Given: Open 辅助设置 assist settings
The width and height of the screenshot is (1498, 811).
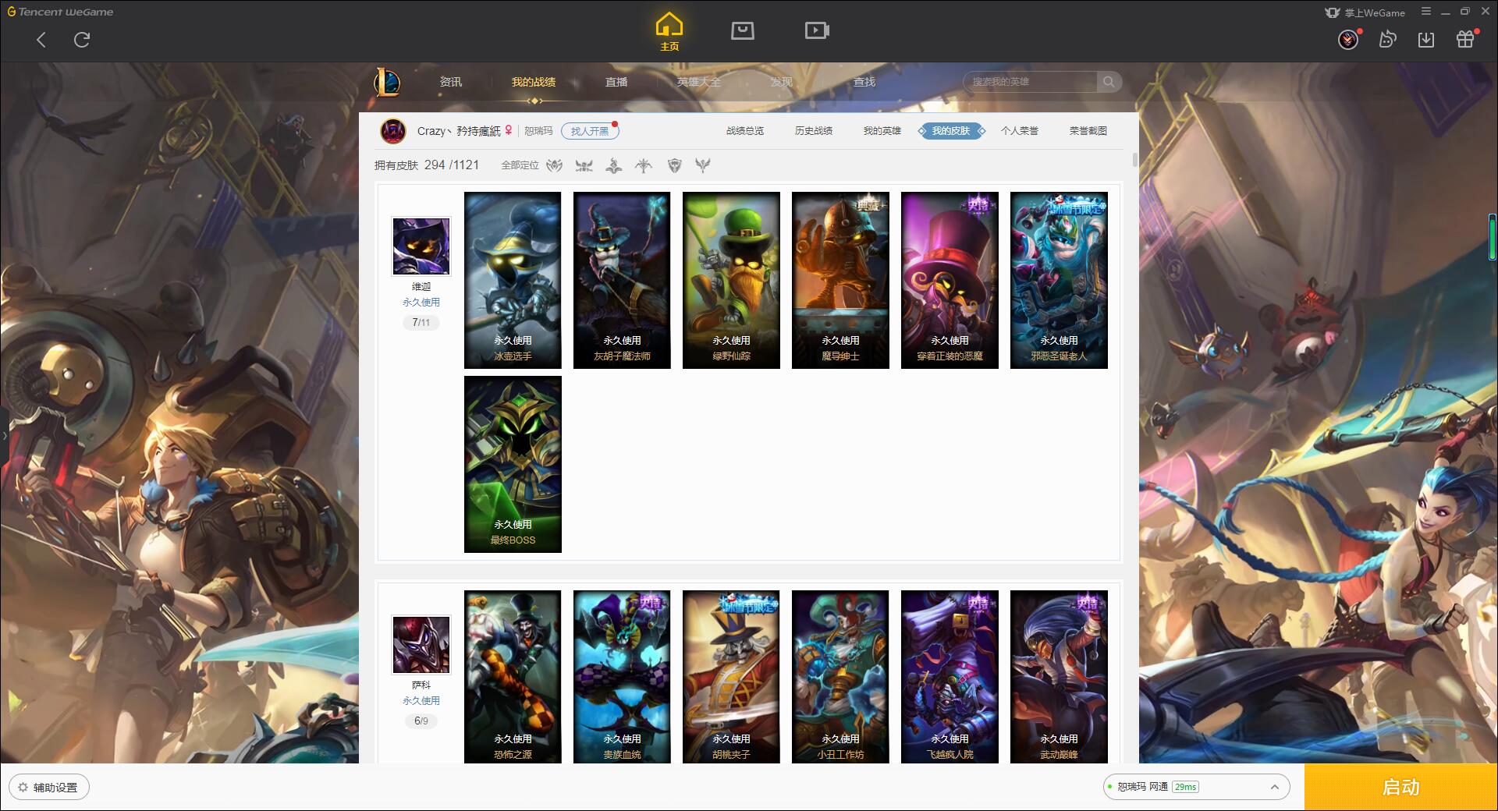Looking at the screenshot, I should click(48, 787).
